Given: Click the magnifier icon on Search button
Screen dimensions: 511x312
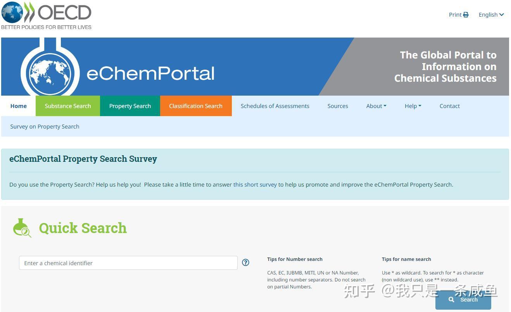Looking at the screenshot, I should (451, 300).
